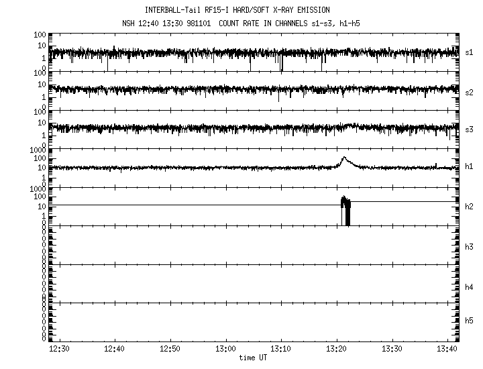Select the 13:10 time tick label
Image resolution: width=483 pixels, height=369 pixels.
click(281, 349)
